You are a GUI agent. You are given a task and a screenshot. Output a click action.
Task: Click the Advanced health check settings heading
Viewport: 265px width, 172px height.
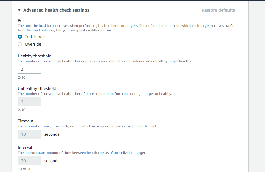[x=56, y=10]
